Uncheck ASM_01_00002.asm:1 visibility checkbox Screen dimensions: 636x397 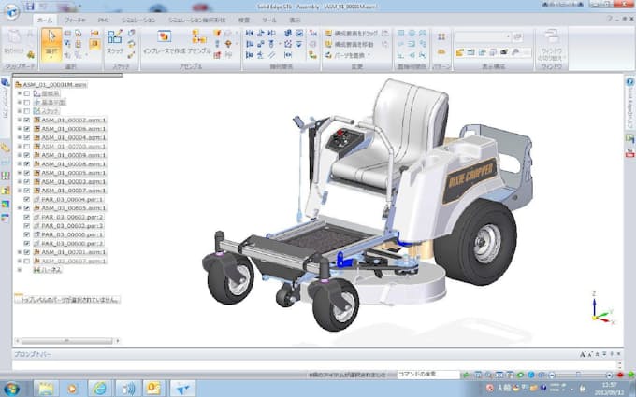(26, 121)
